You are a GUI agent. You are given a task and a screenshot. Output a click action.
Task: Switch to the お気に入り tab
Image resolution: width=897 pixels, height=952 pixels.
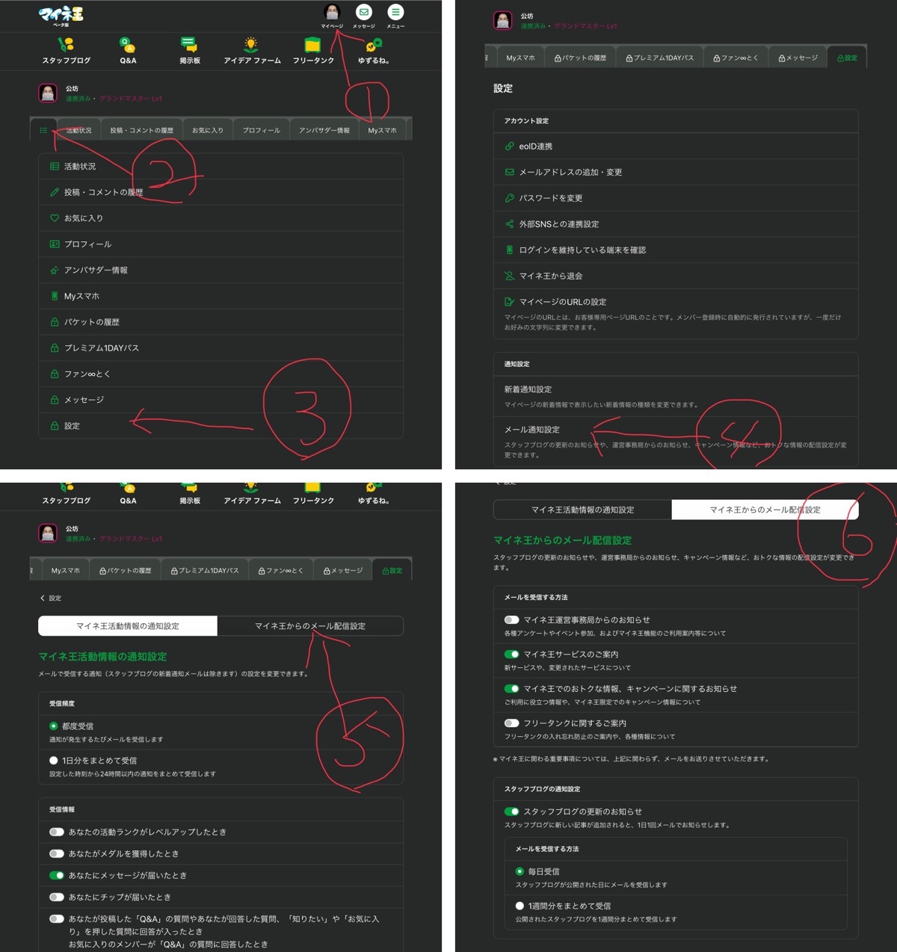pyautogui.click(x=207, y=130)
